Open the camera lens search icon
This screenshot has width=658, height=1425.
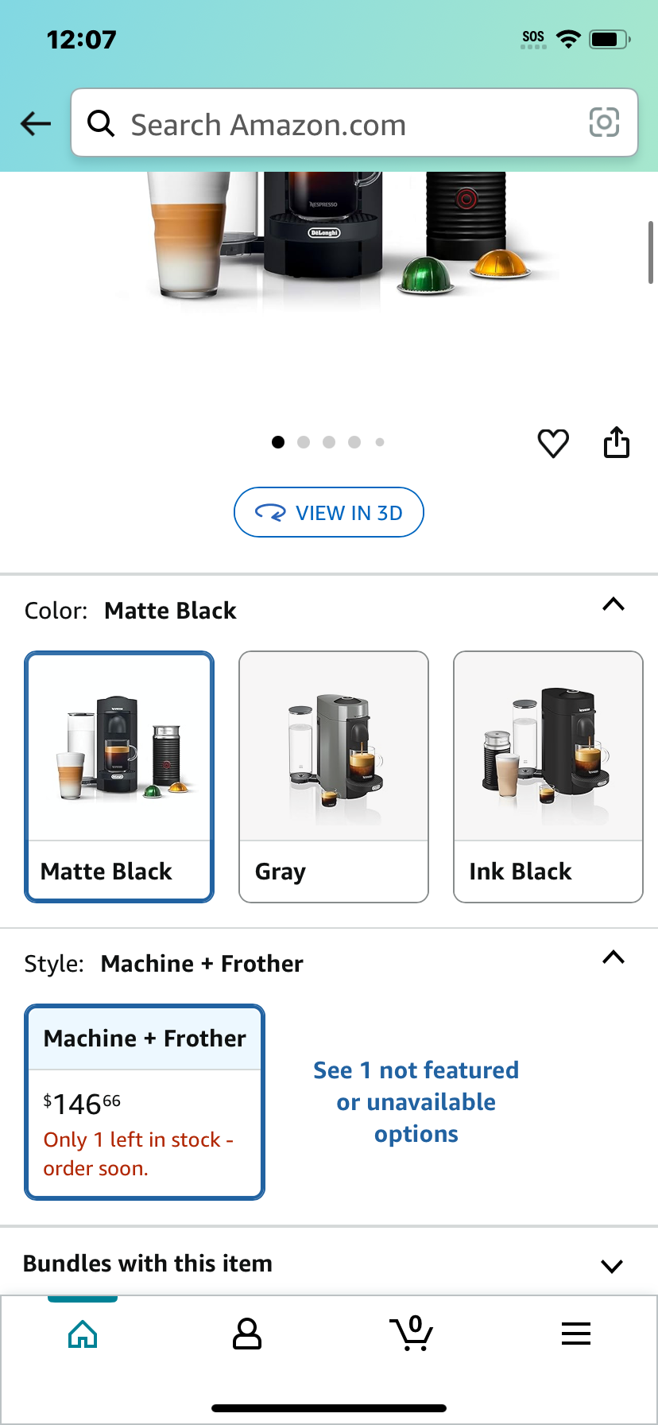point(604,122)
